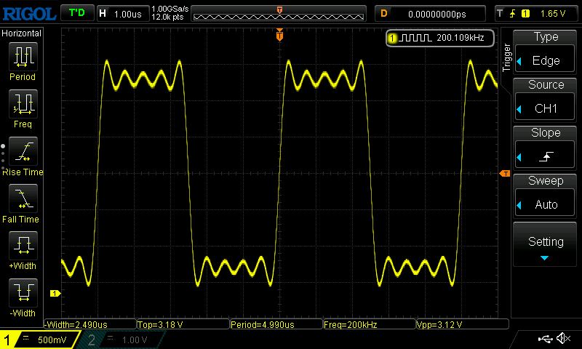Click the trigger level 1.65 V readout
The width and height of the screenshot is (582, 349).
point(553,14)
